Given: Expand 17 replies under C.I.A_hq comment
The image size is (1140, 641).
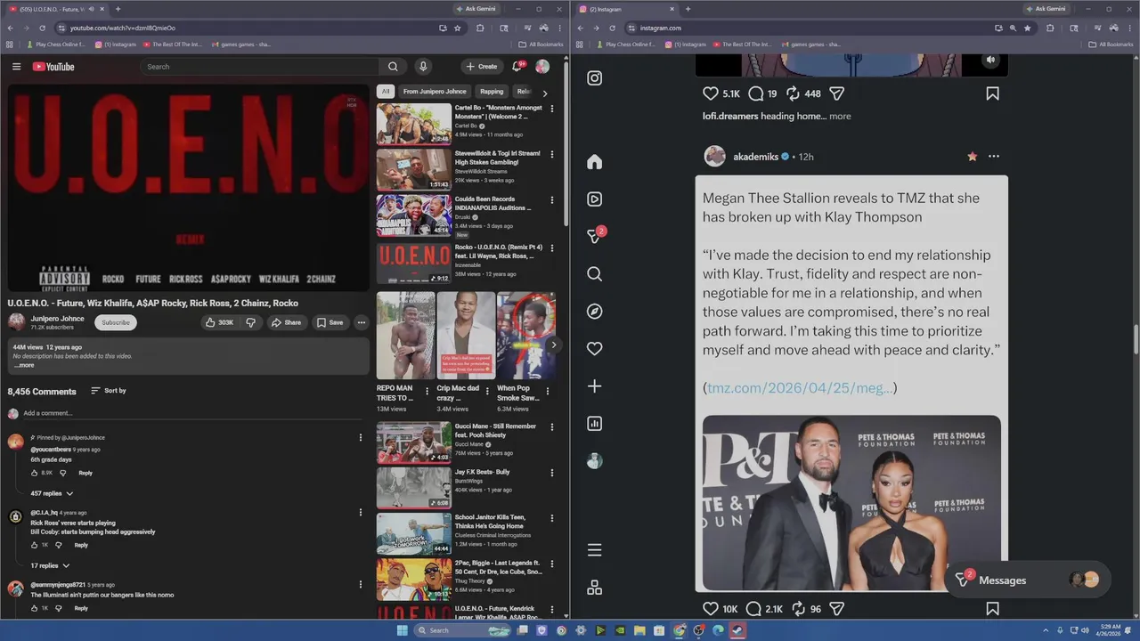Looking at the screenshot, I should pos(50,565).
